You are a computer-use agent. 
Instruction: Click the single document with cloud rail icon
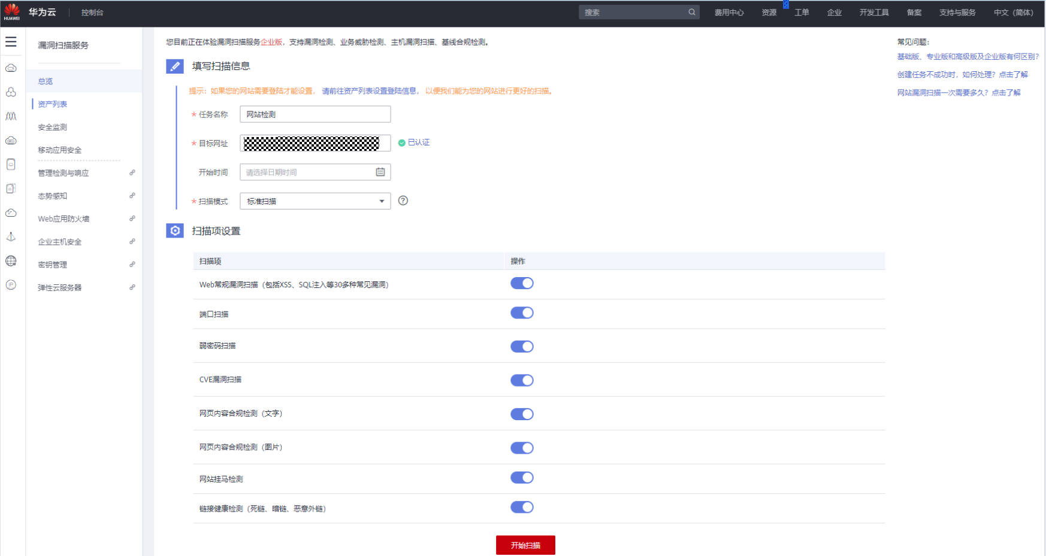tap(11, 165)
